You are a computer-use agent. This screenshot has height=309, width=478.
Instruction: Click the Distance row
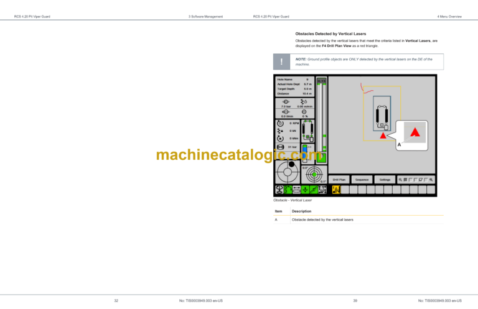pyautogui.click(x=294, y=94)
